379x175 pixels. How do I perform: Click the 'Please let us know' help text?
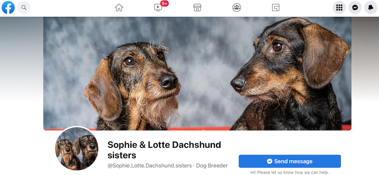tap(290, 172)
